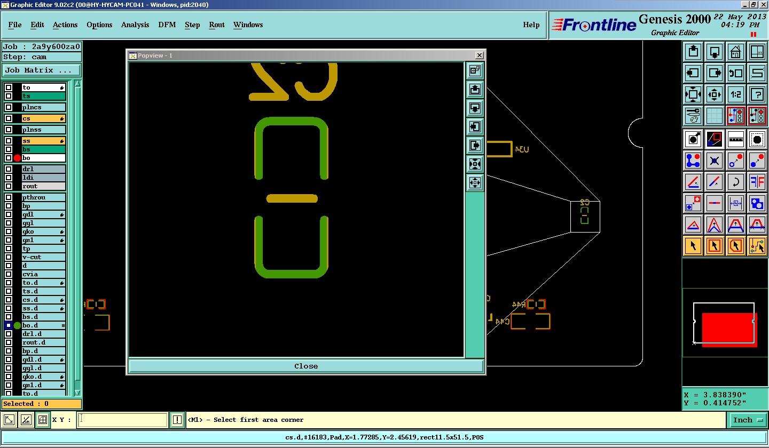Image resolution: width=769 pixels, height=448 pixels.
Task: Toggle the checkbox for layer 'rout'
Action: point(9,186)
